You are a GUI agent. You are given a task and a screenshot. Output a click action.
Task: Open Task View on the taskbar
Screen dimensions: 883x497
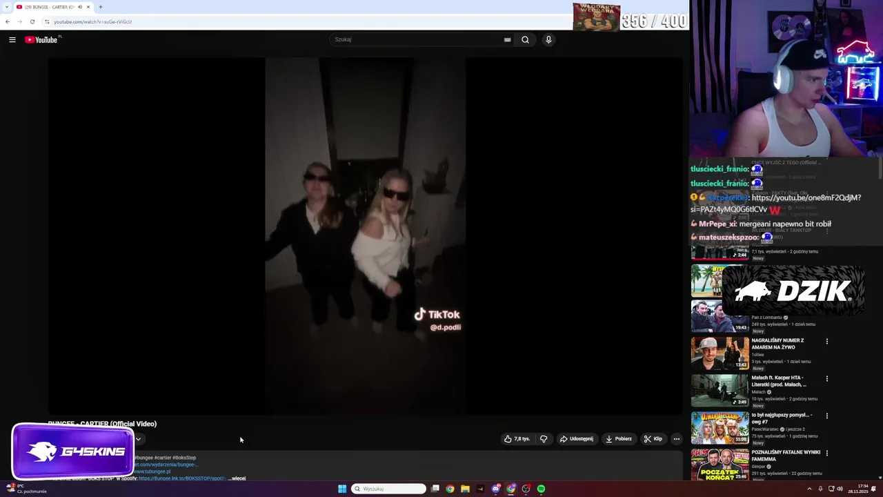[435, 489]
